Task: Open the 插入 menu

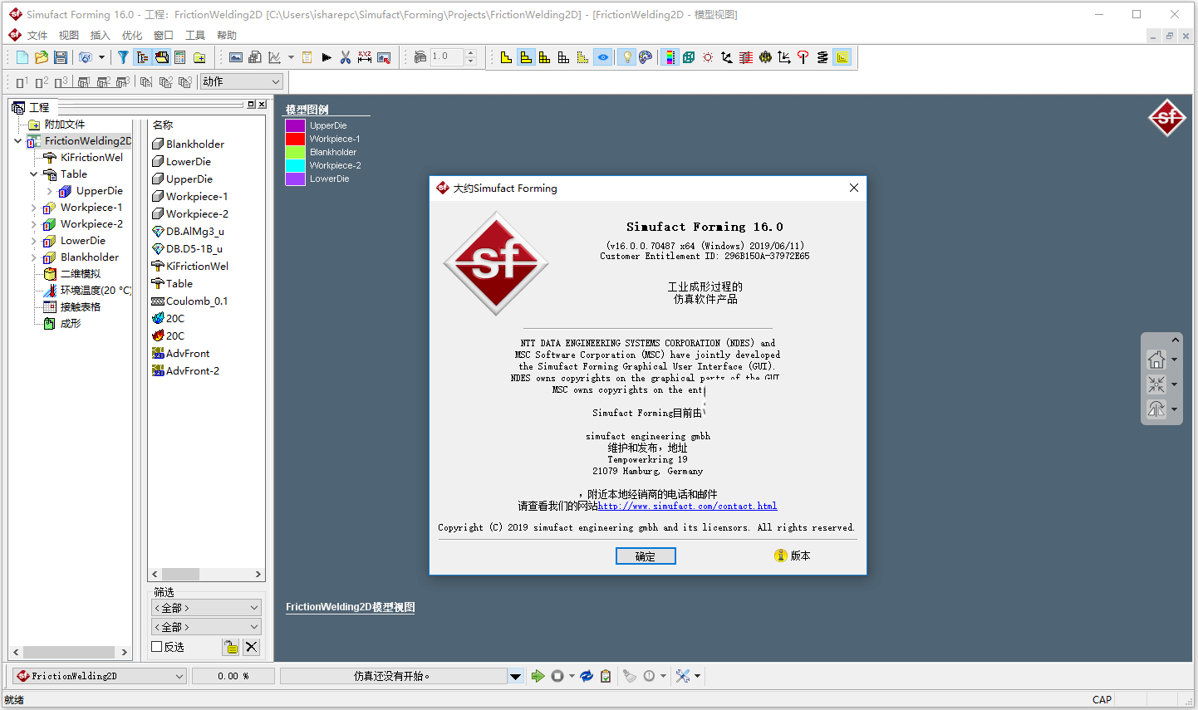Action: coord(101,35)
